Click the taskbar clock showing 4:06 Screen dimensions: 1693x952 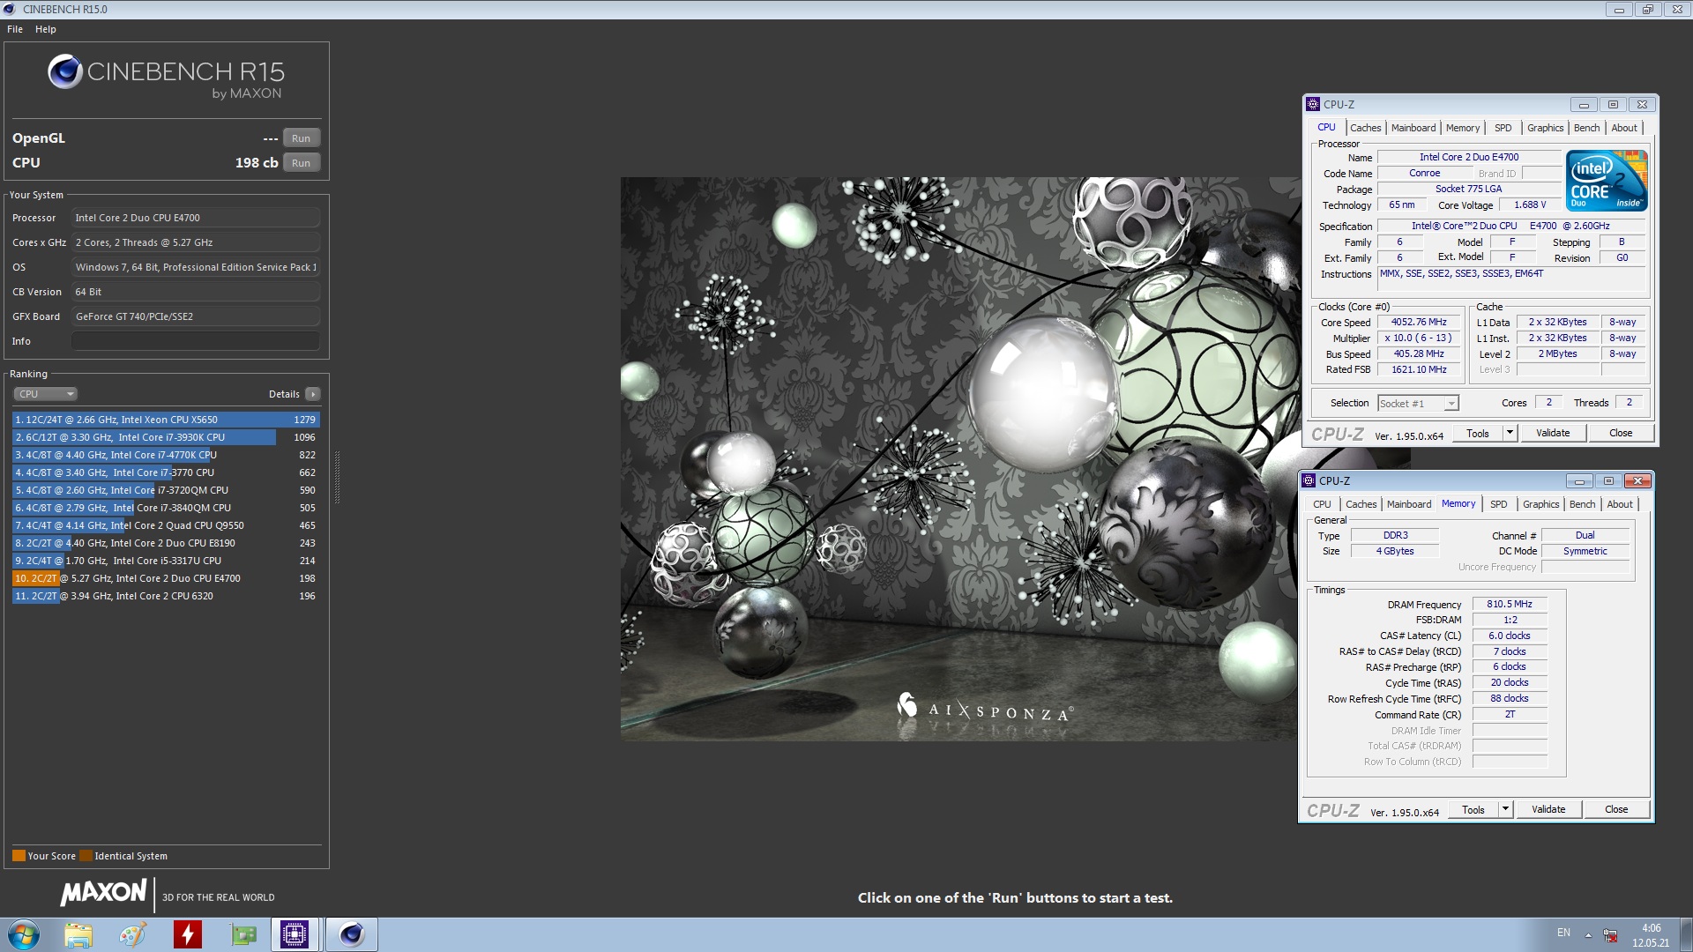click(1651, 934)
